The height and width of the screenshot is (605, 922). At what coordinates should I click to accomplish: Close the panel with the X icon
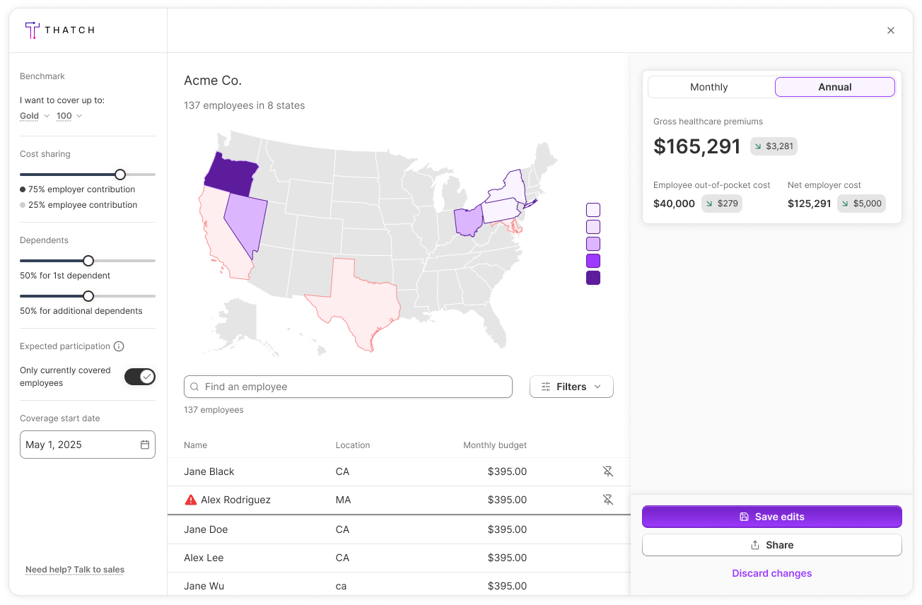pyautogui.click(x=891, y=30)
